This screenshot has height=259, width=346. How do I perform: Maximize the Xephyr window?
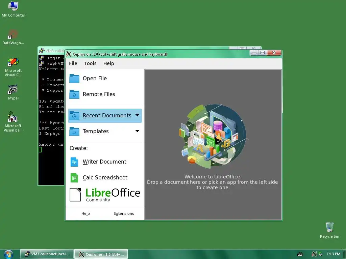tap(263, 53)
